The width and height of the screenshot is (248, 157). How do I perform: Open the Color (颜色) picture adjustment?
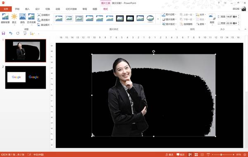pos(23,18)
